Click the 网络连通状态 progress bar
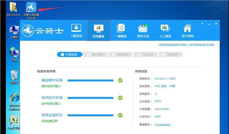The width and height of the screenshot is (229, 134). click(x=90, y=115)
